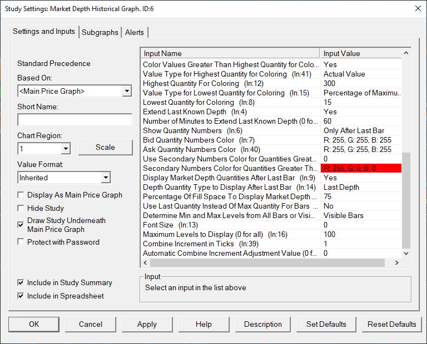Click the Short Name input field
The height and width of the screenshot is (344, 427).
tap(75, 120)
